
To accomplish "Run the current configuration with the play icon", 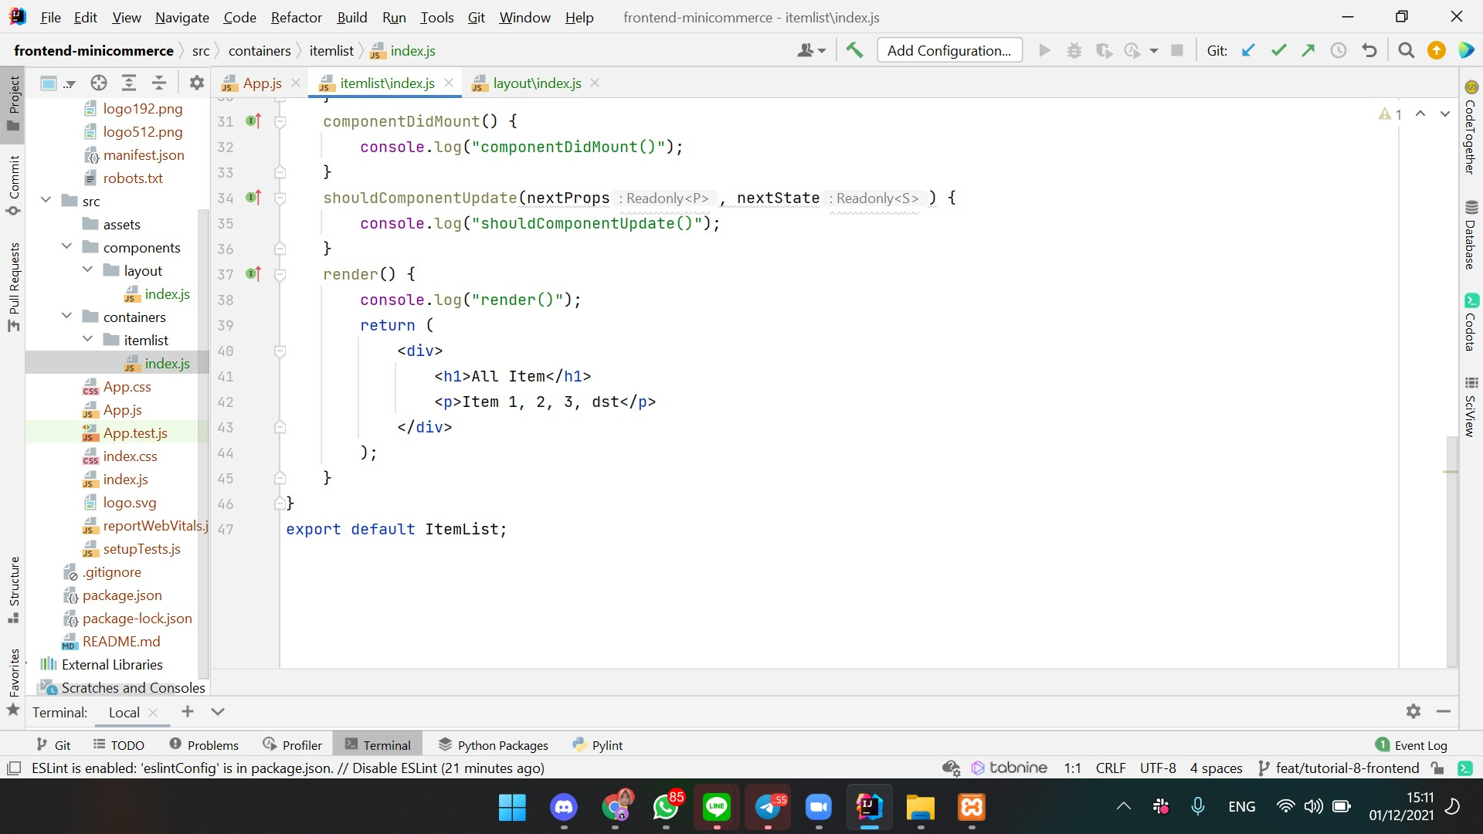I will tap(1044, 49).
